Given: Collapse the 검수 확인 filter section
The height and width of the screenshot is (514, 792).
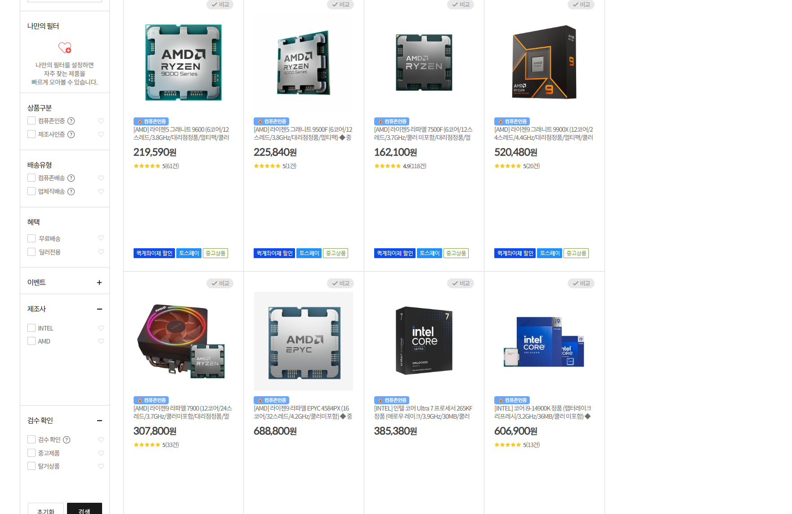Looking at the screenshot, I should pyautogui.click(x=99, y=420).
